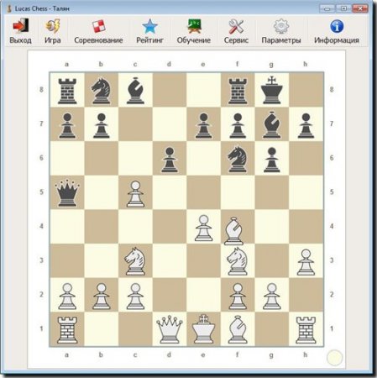377x378 pixels.
Task: Select the black king on g8
Action: pos(271,91)
